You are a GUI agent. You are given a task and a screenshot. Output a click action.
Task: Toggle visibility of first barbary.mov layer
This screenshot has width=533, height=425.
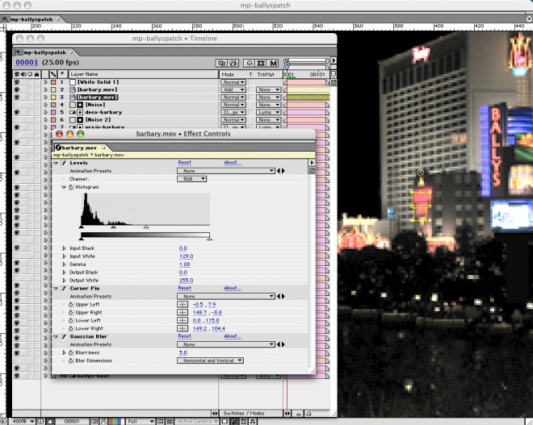(17, 90)
